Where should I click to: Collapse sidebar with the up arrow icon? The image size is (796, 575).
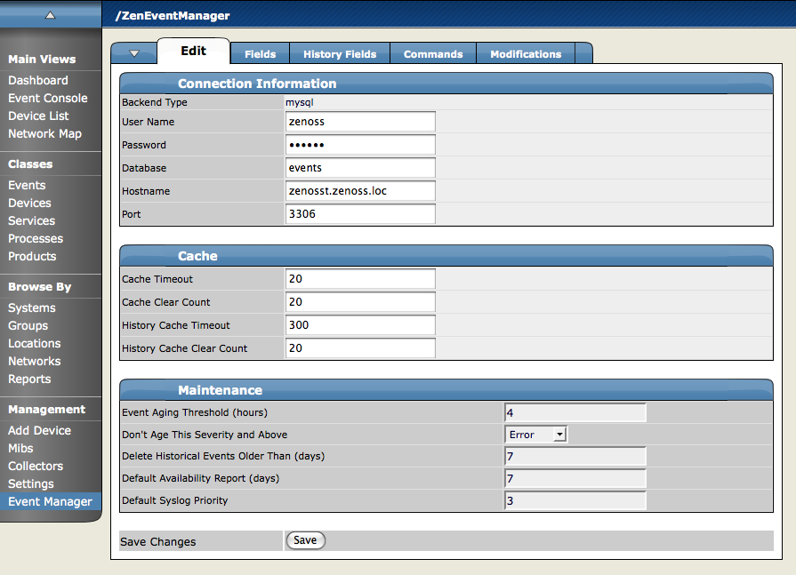tap(50, 15)
